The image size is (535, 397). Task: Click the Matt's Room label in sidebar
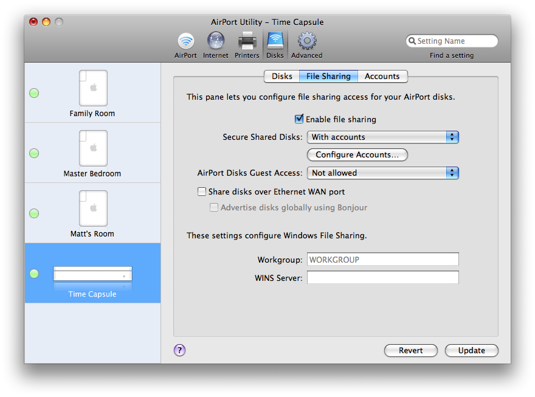click(92, 234)
